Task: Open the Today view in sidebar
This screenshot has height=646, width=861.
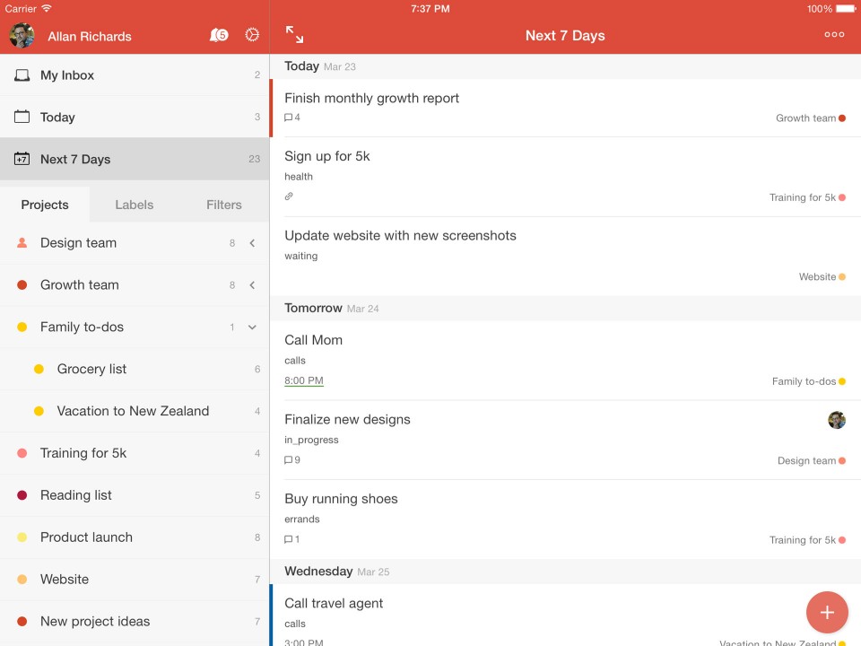Action: click(57, 118)
